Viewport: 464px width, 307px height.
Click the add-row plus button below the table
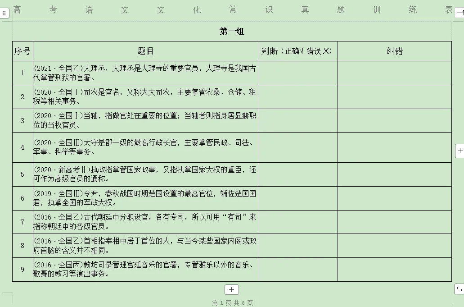(232, 289)
